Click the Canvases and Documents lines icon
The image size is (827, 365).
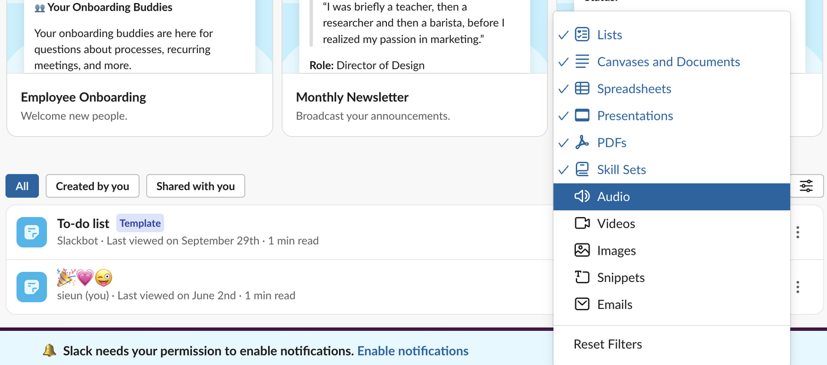click(x=582, y=61)
